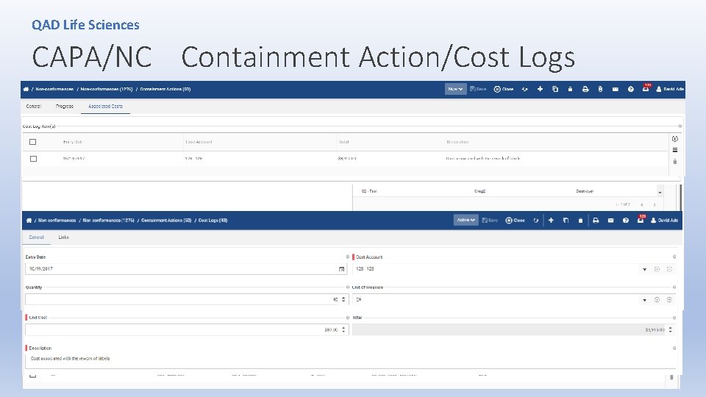Print from the Cost Logs toolbar
Image resolution: width=706 pixels, height=397 pixels.
[596, 221]
